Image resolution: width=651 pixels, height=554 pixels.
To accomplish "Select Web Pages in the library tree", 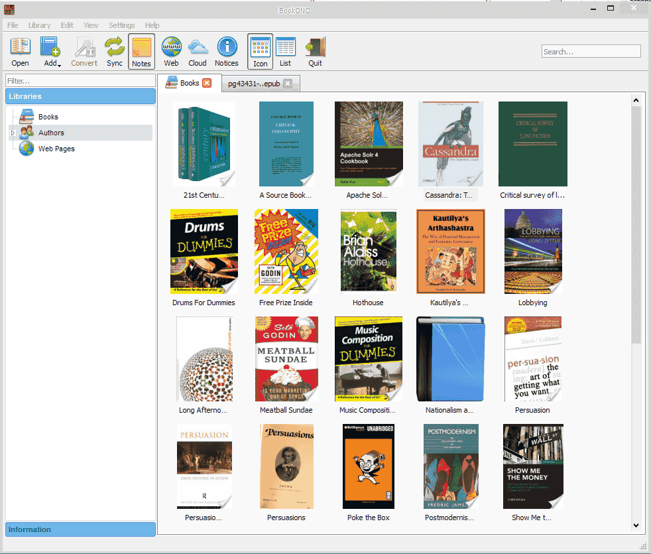I will (56, 149).
